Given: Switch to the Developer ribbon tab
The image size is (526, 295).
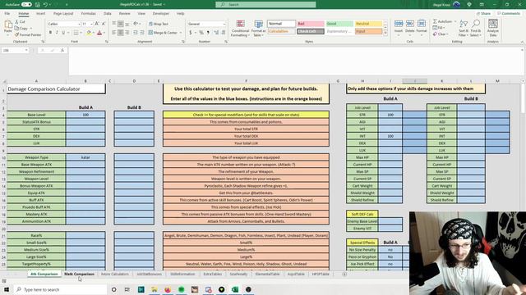Looking at the screenshot, I should point(161,14).
